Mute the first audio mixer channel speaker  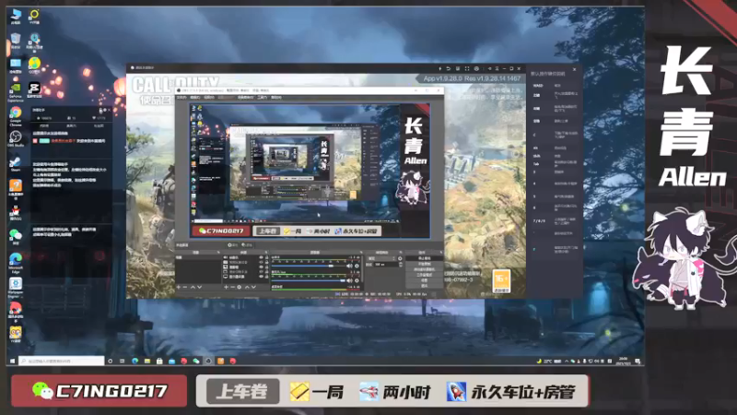350,266
